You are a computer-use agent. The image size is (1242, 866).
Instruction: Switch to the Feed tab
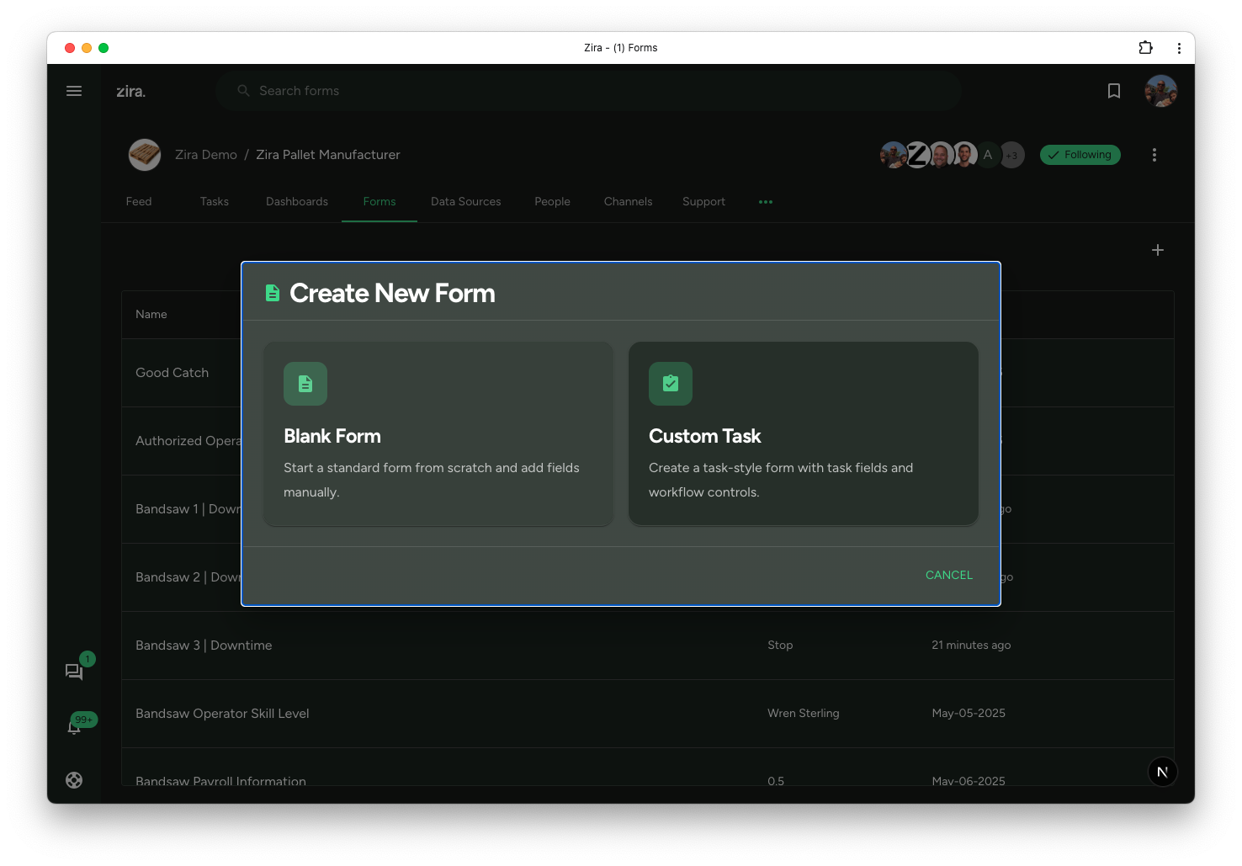point(139,202)
